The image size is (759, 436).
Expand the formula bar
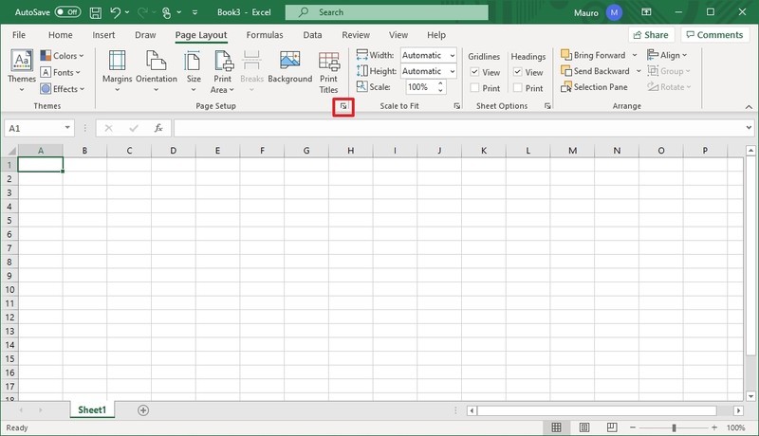tap(749, 128)
